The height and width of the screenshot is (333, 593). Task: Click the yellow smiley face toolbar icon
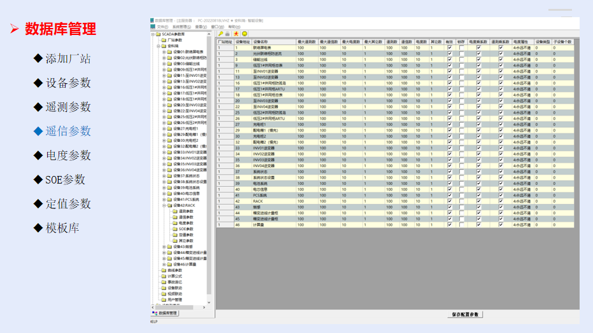[x=245, y=33]
